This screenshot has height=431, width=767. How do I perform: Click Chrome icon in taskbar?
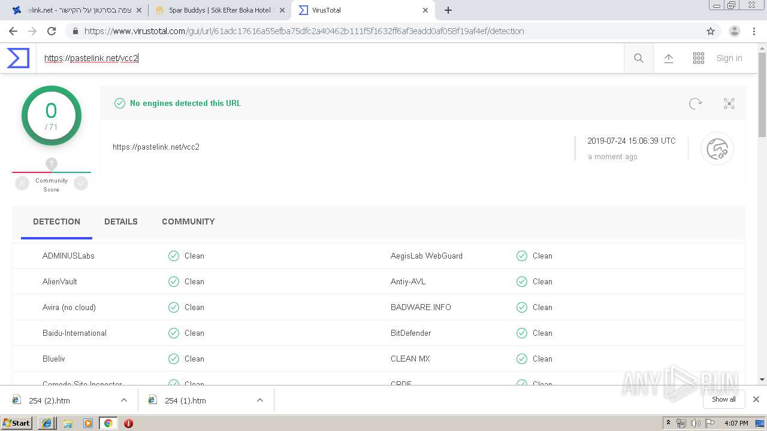108,423
